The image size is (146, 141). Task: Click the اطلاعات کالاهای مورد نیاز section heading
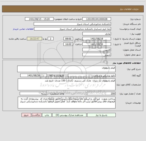pyautogui.click(x=127, y=63)
